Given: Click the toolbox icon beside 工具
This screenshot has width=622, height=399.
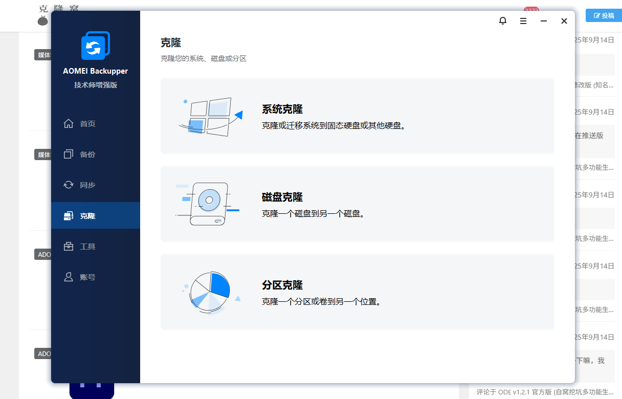Looking at the screenshot, I should tap(69, 247).
